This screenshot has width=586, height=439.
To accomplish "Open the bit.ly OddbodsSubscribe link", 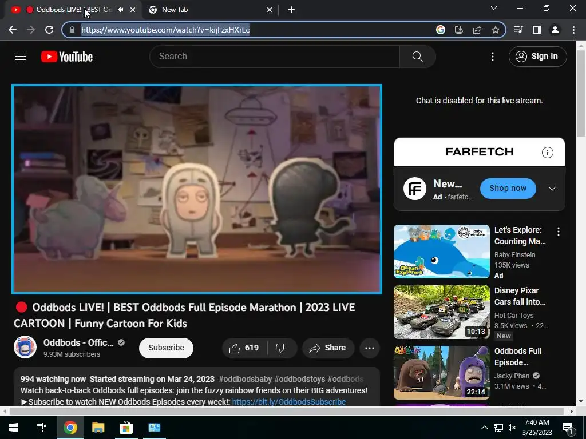I will click(289, 402).
